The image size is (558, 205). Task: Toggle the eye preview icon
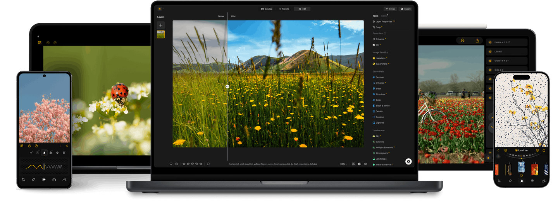tap(365, 164)
